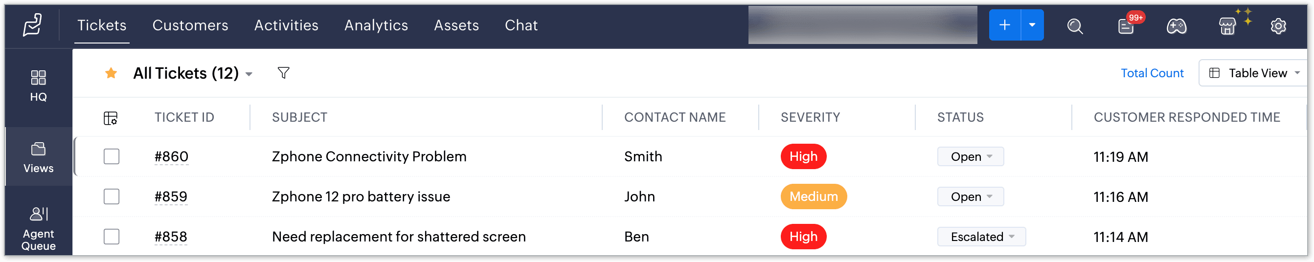Open the Analytics tab

click(x=376, y=25)
